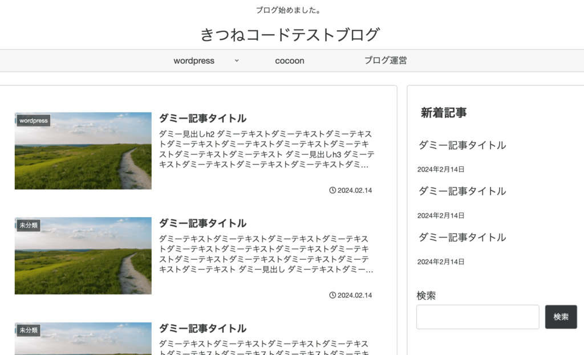584x355 pixels.
Task: Click the 新着記事 sidebar heading
Action: (x=444, y=113)
